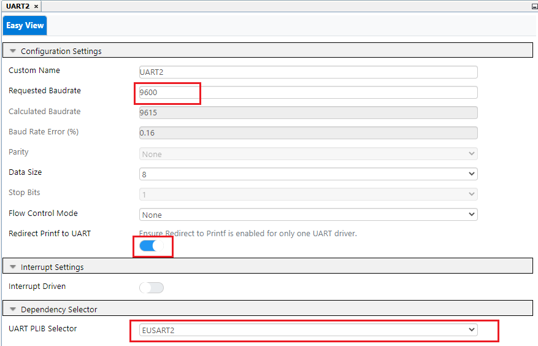This screenshot has height=346, width=538.
Task: Collapse the Dependency Selector section
Action: (13, 309)
